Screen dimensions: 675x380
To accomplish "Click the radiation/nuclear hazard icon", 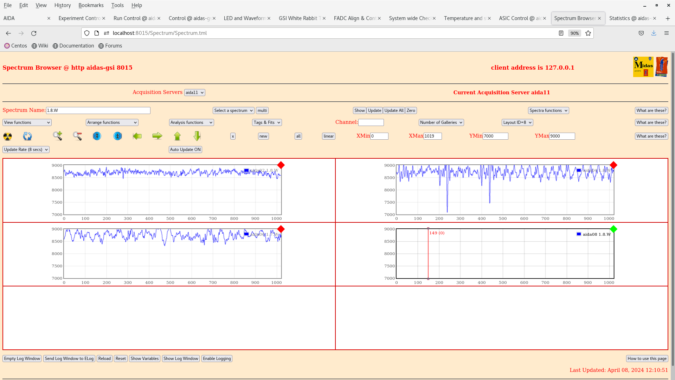I will (x=8, y=136).
